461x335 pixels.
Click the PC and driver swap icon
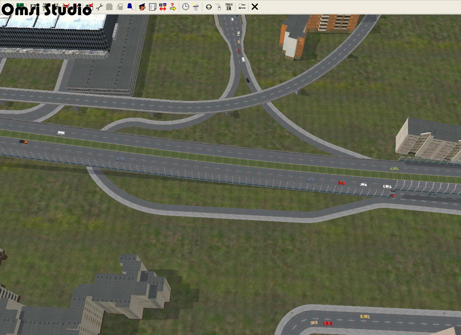pyautogui.click(x=162, y=7)
